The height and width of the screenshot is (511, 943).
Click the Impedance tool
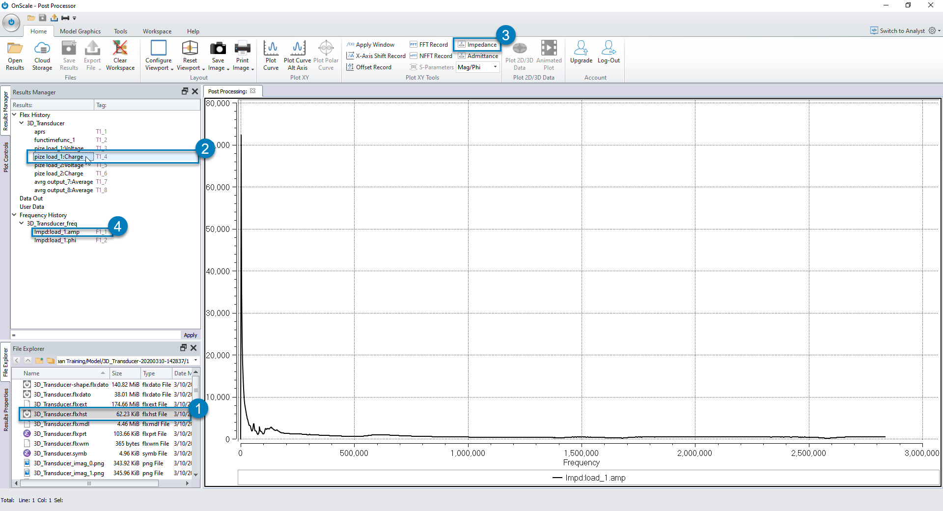[x=477, y=45]
